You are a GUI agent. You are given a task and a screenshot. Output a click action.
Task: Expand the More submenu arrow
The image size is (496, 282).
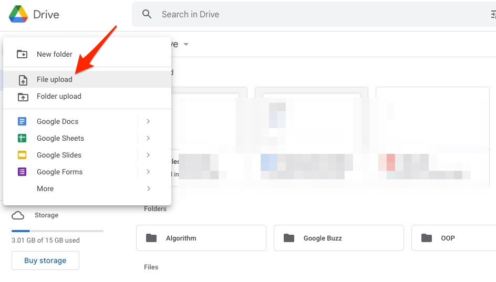pyautogui.click(x=148, y=189)
